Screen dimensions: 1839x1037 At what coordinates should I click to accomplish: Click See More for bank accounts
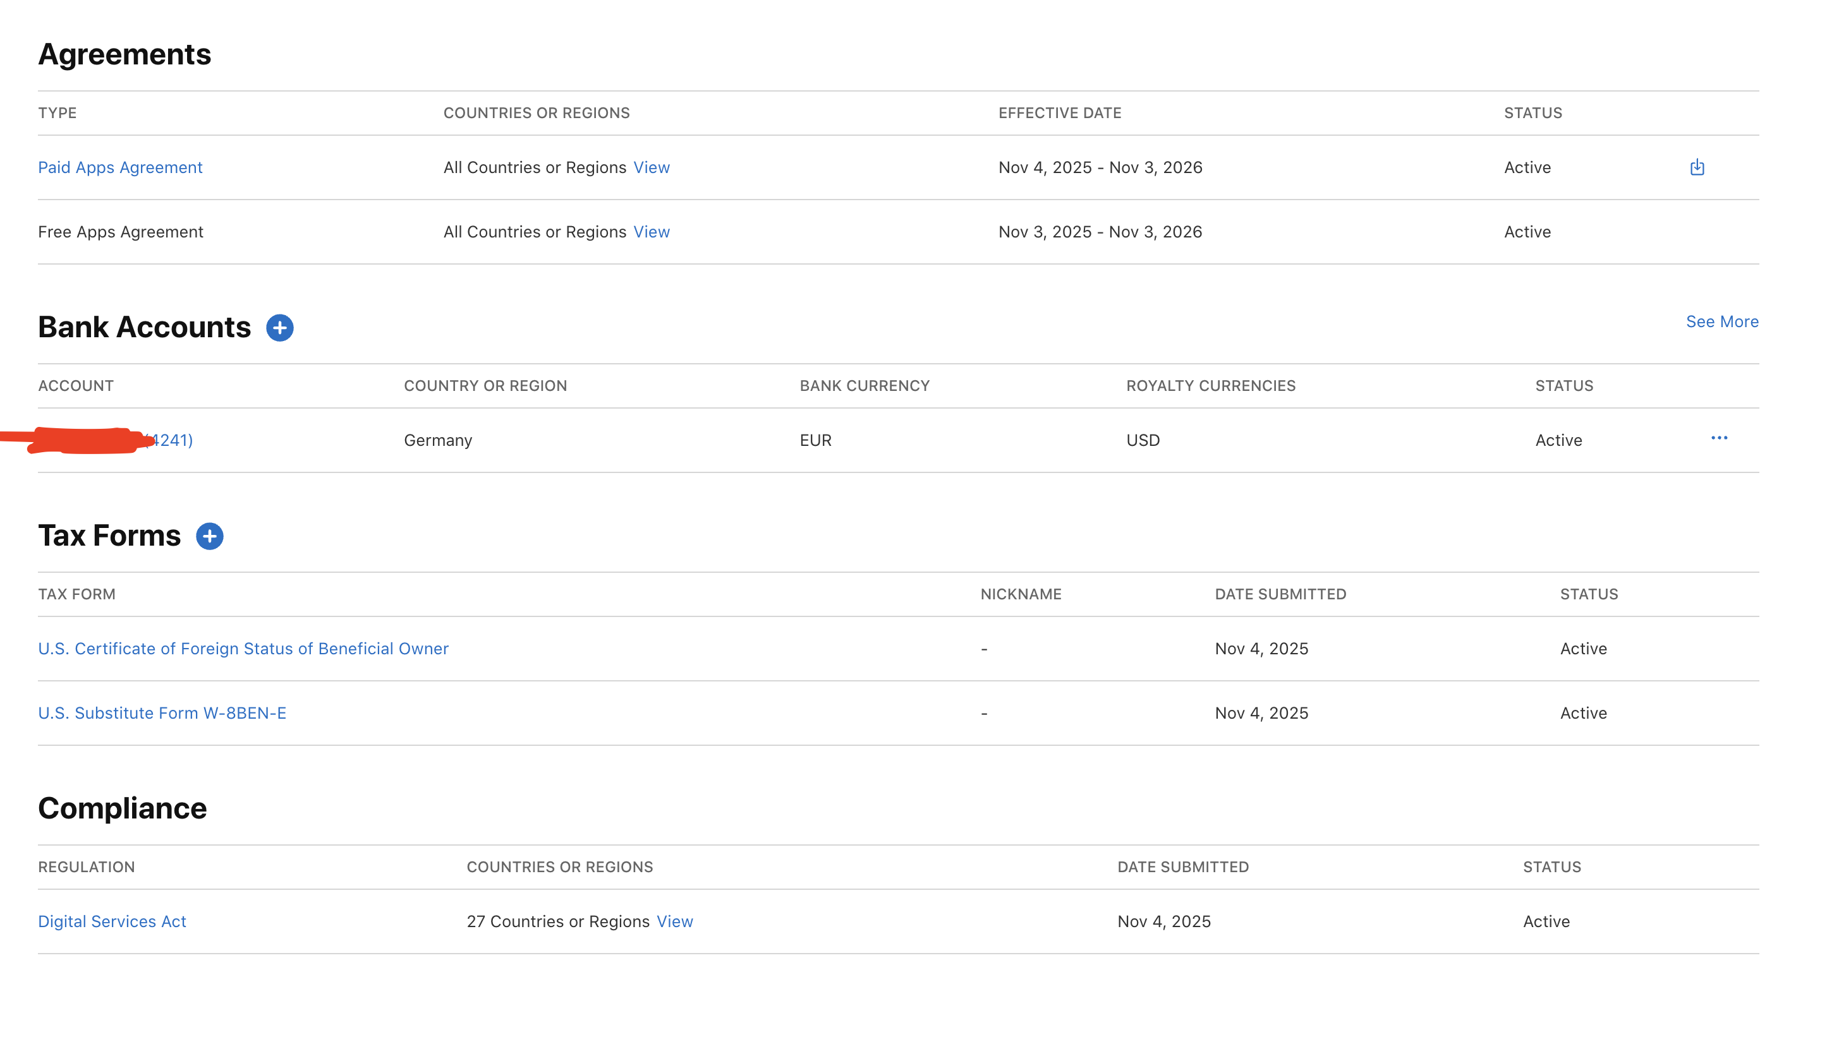[x=1721, y=321]
